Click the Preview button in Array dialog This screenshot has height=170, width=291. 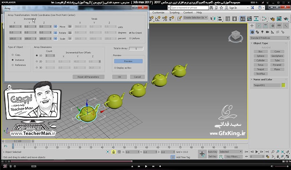point(128,61)
